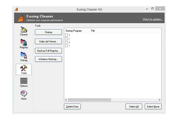Screen dimensions: 181x126
Task: Maximize the Eusing Cleaner window
Action: [x=152, y=9]
